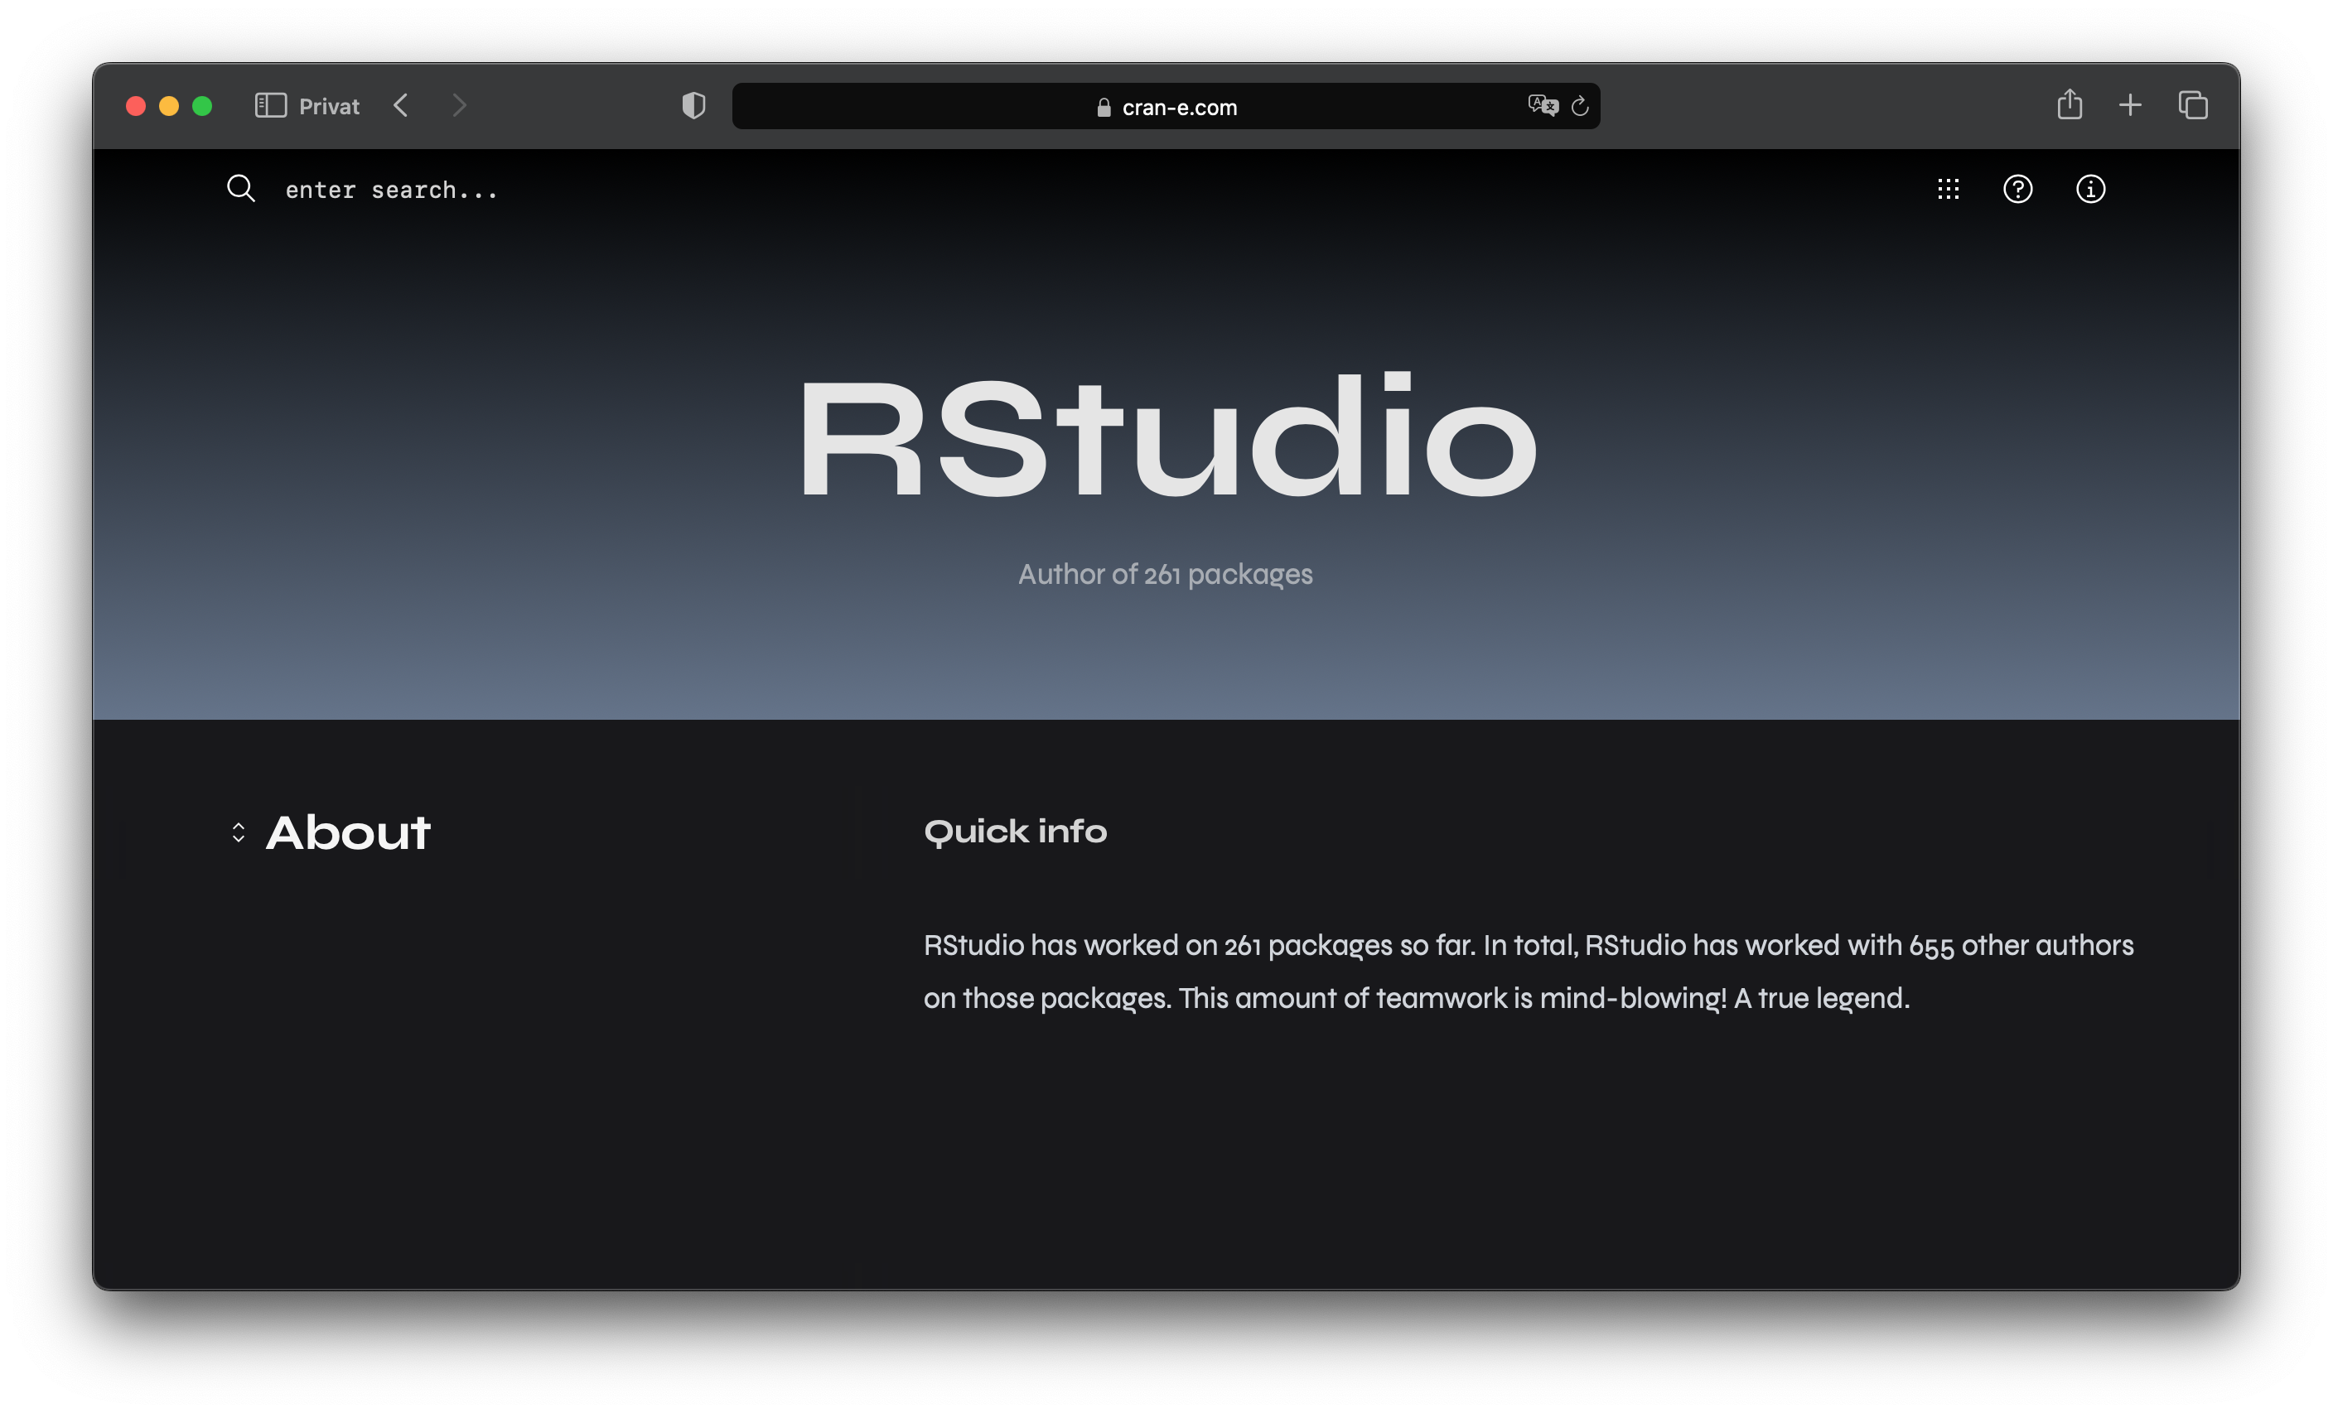Screen dimensions: 2333x1413
Task: Open the grid apps menu icon
Action: coord(1948,190)
